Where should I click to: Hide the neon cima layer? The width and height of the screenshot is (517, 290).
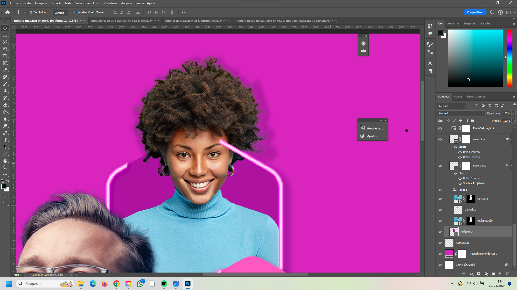[440, 139]
